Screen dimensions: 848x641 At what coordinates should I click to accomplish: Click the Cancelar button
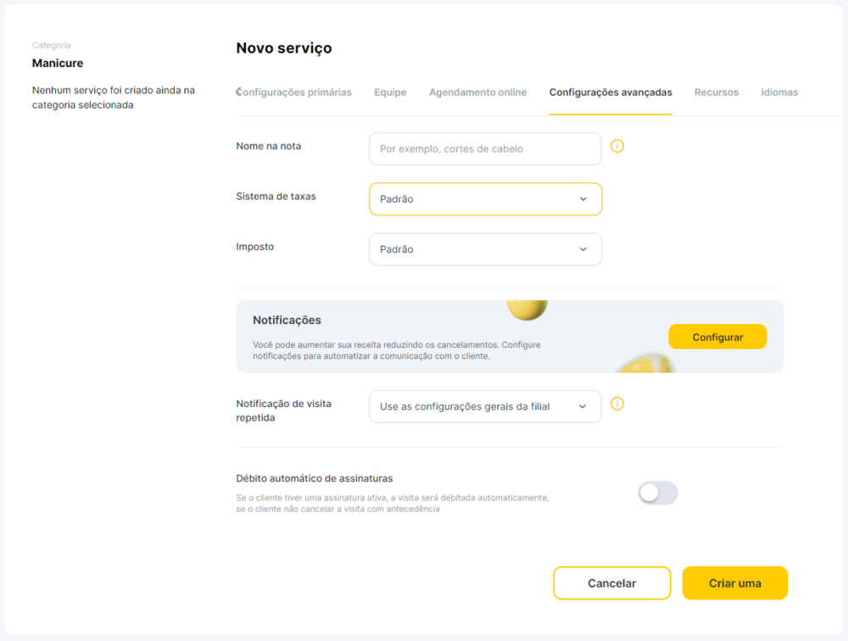click(612, 583)
